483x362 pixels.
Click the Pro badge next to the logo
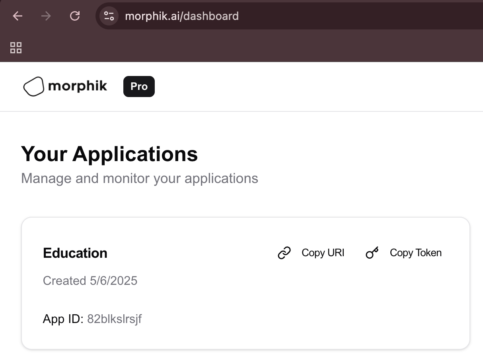[x=138, y=86]
